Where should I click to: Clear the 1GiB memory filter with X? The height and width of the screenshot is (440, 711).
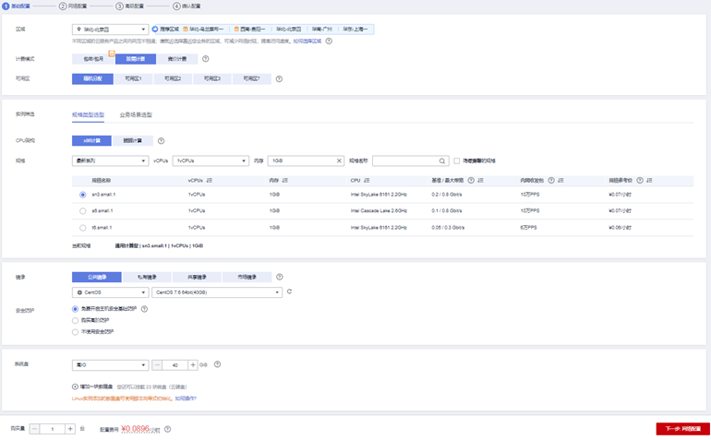(339, 161)
